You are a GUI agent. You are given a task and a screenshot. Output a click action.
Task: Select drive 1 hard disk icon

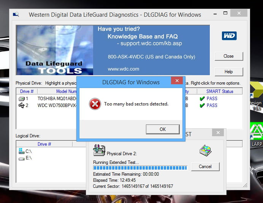pos(21,99)
